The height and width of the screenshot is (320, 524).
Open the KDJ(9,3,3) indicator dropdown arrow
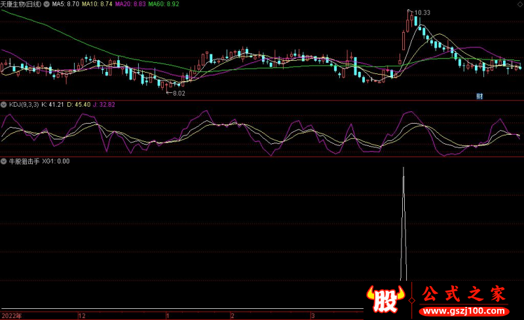tap(4, 105)
